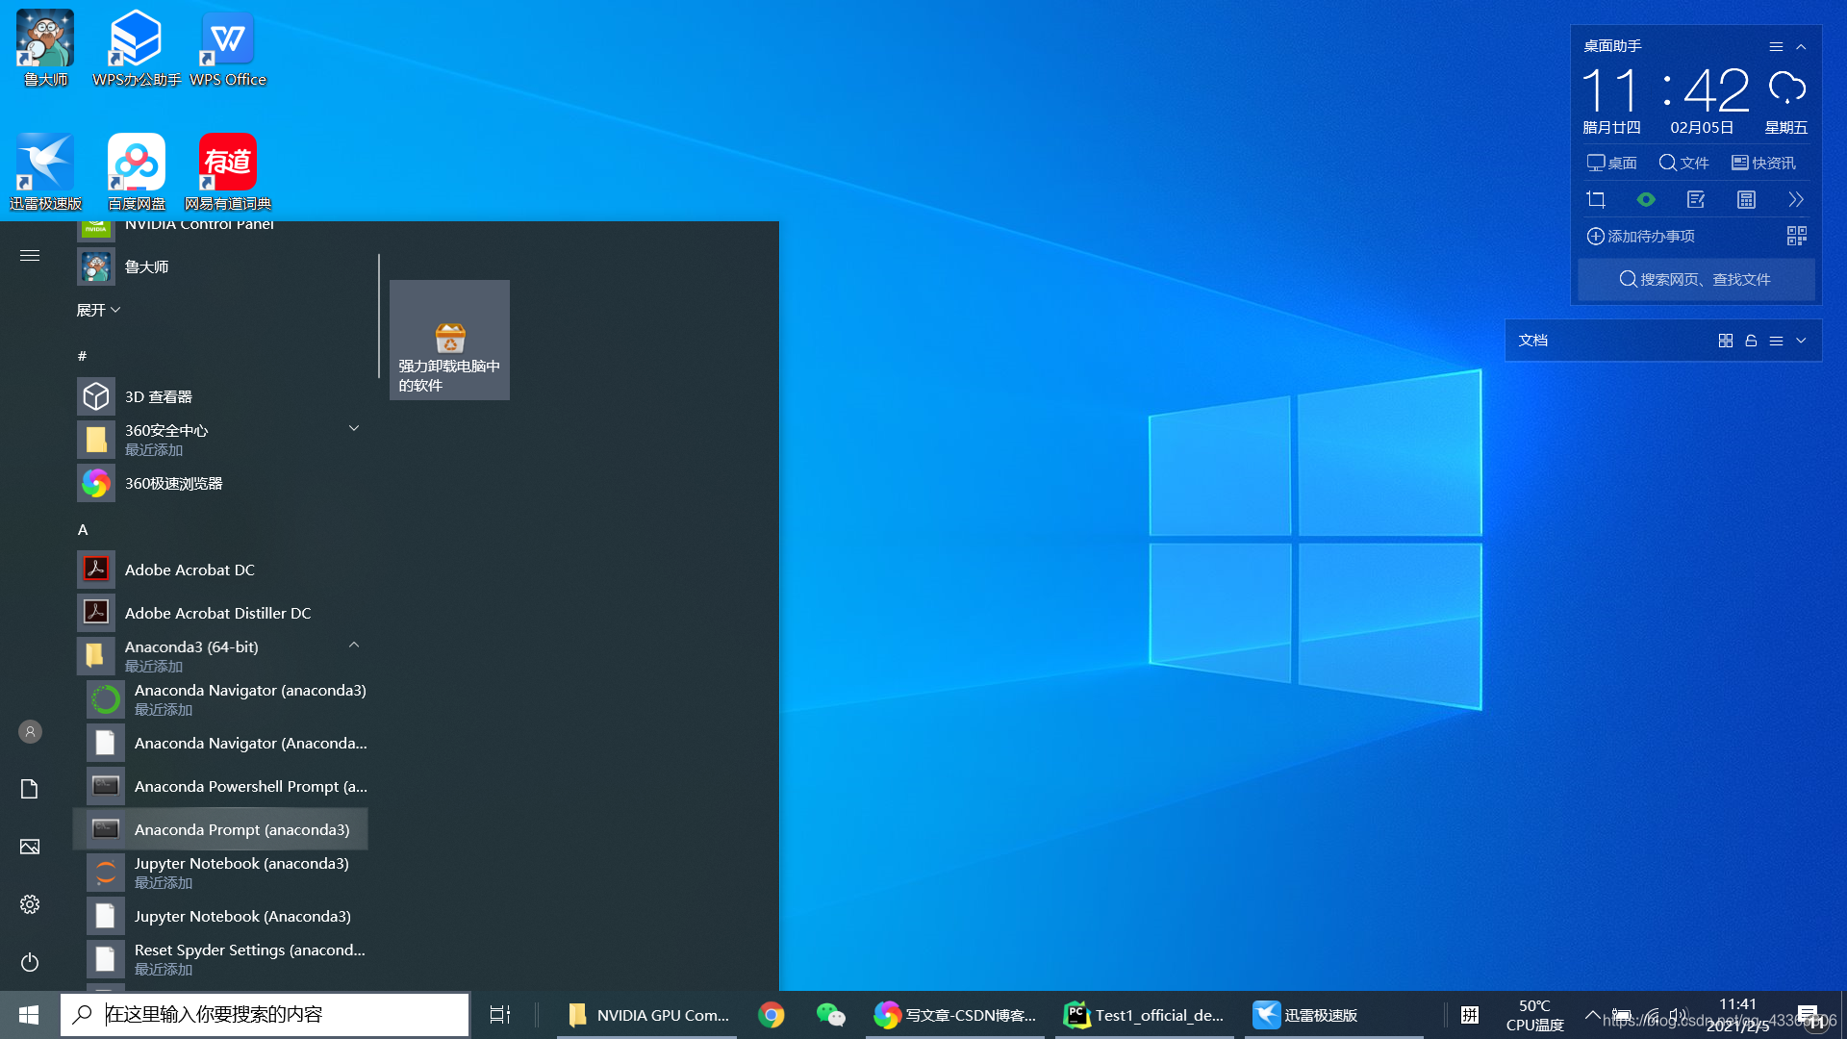Image resolution: width=1847 pixels, height=1039 pixels.
Task: Expand more tools double-arrow in 桌面助手
Action: [x=1796, y=199]
